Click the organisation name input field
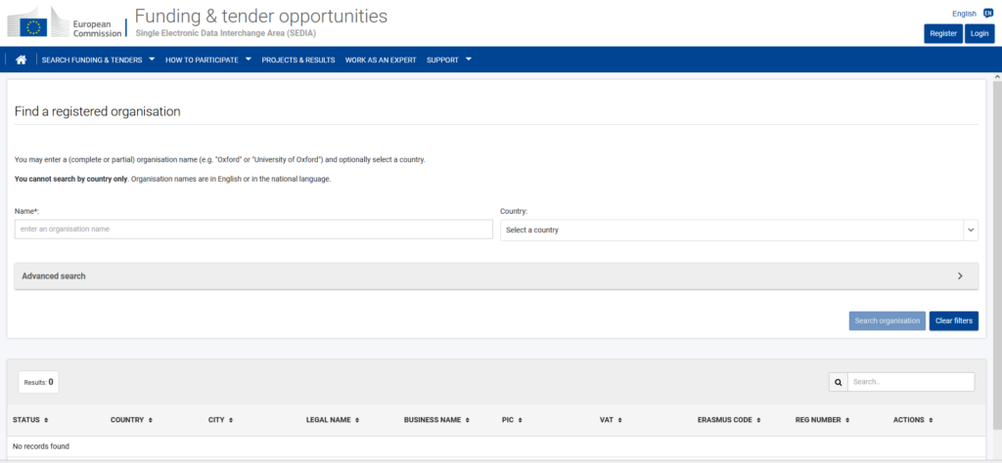Viewport: 1002px width, 463px height. click(x=253, y=229)
